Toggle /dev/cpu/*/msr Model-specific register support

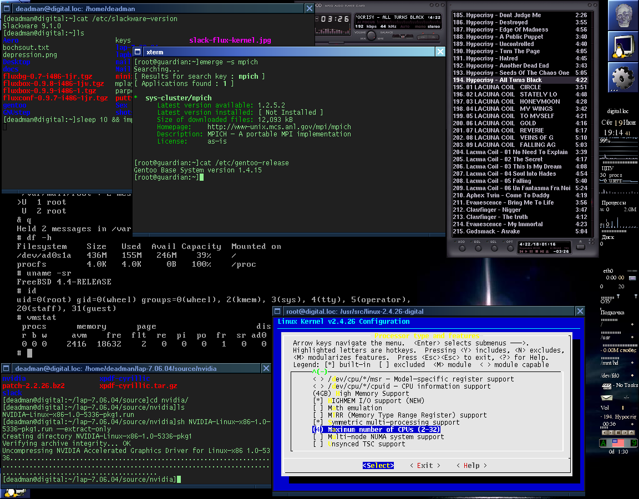[413, 379]
